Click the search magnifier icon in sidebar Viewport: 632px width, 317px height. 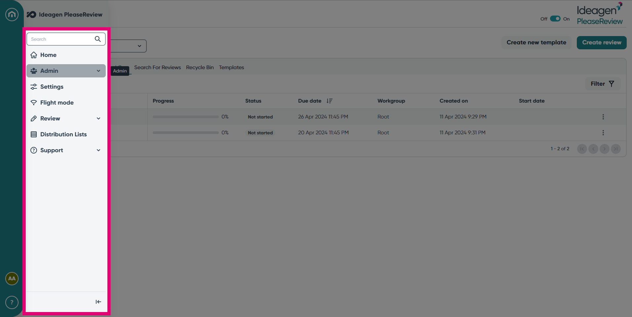98,39
